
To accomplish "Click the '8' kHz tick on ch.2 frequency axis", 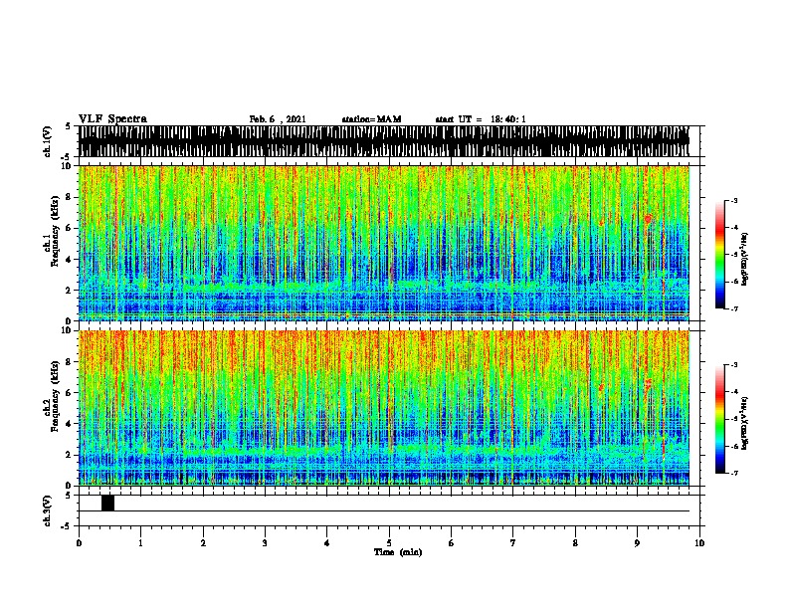I will [69, 362].
